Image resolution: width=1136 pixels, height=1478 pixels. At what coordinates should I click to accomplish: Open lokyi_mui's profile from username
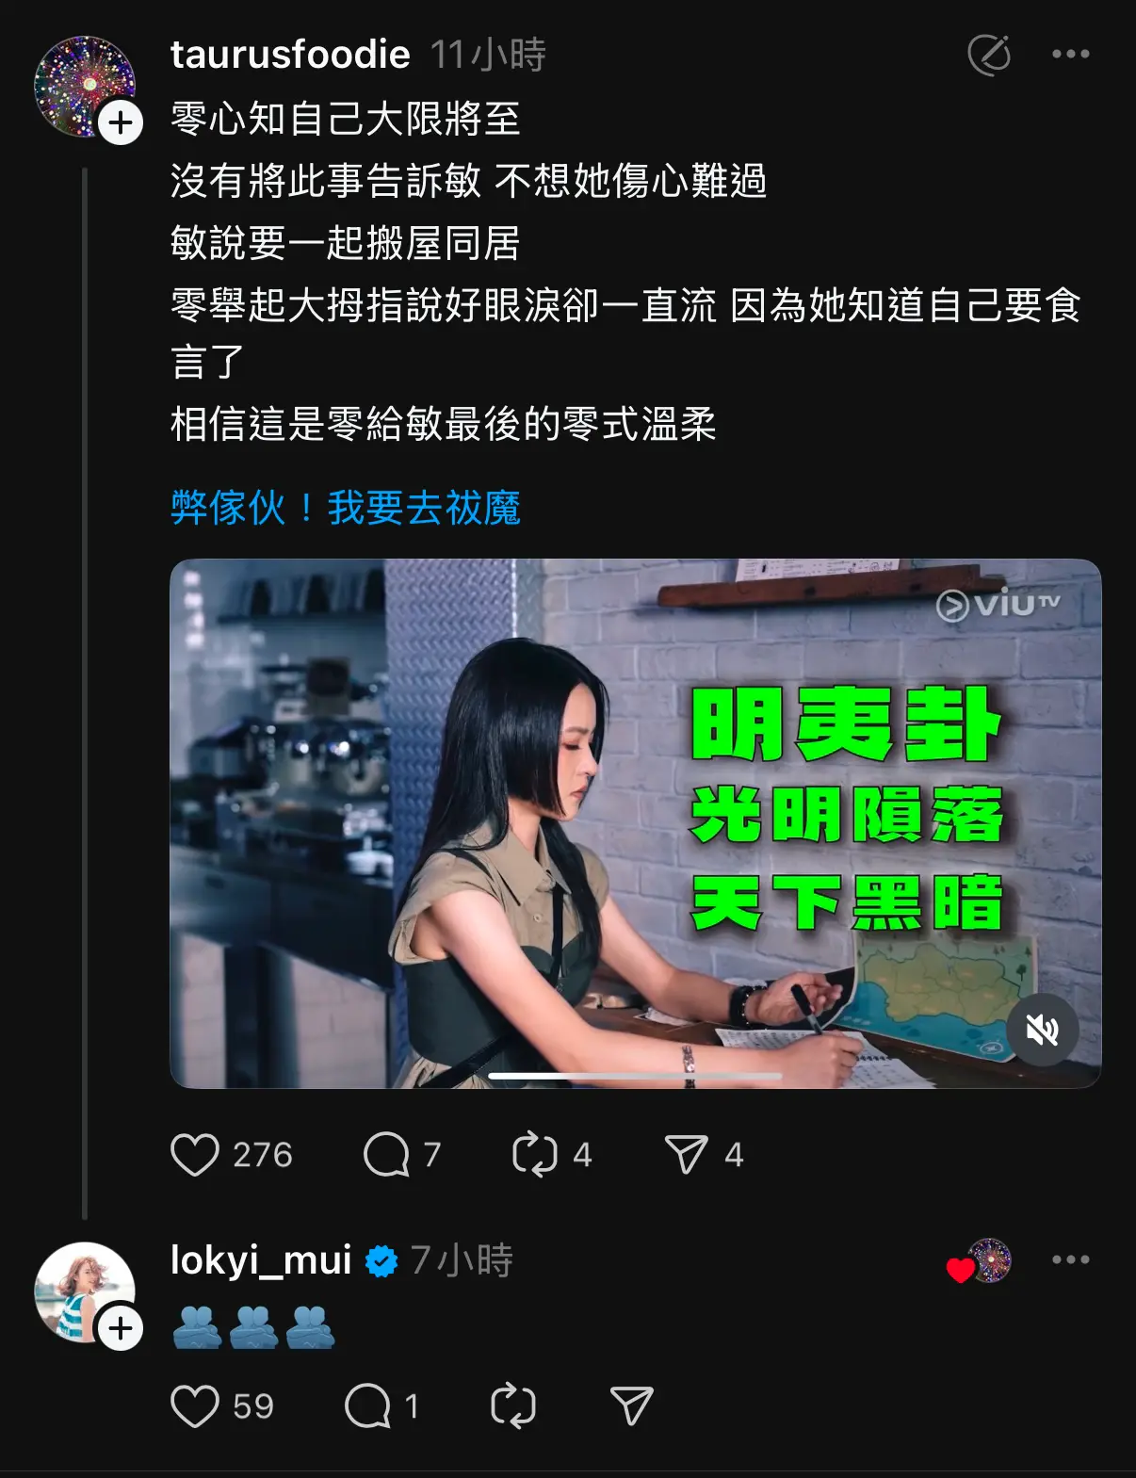pos(261,1260)
